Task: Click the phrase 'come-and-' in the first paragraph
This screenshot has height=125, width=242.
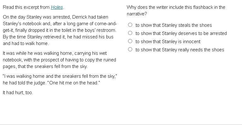Action: (x=106, y=24)
